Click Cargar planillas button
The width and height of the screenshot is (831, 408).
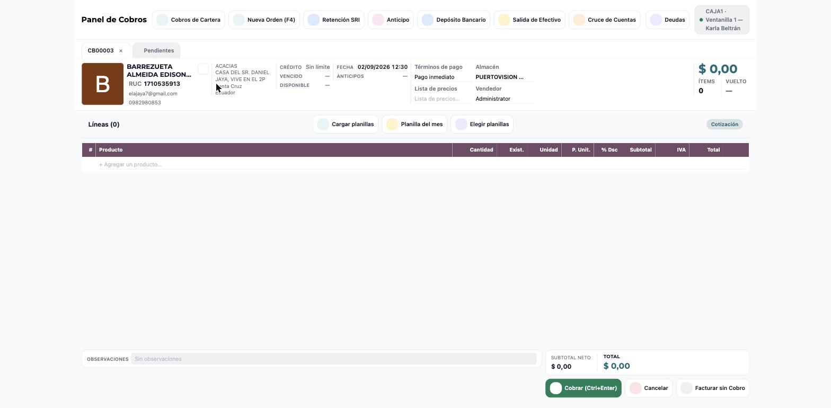click(x=346, y=125)
